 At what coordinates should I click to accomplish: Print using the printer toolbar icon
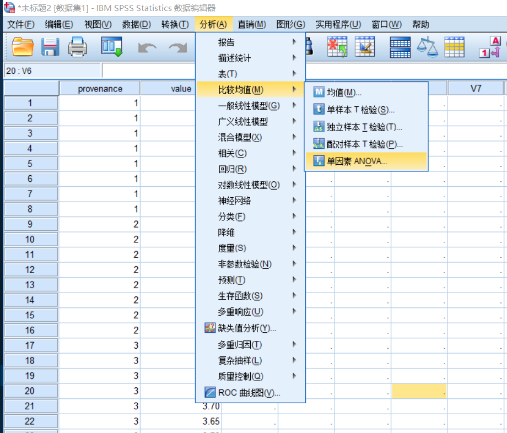[x=77, y=47]
